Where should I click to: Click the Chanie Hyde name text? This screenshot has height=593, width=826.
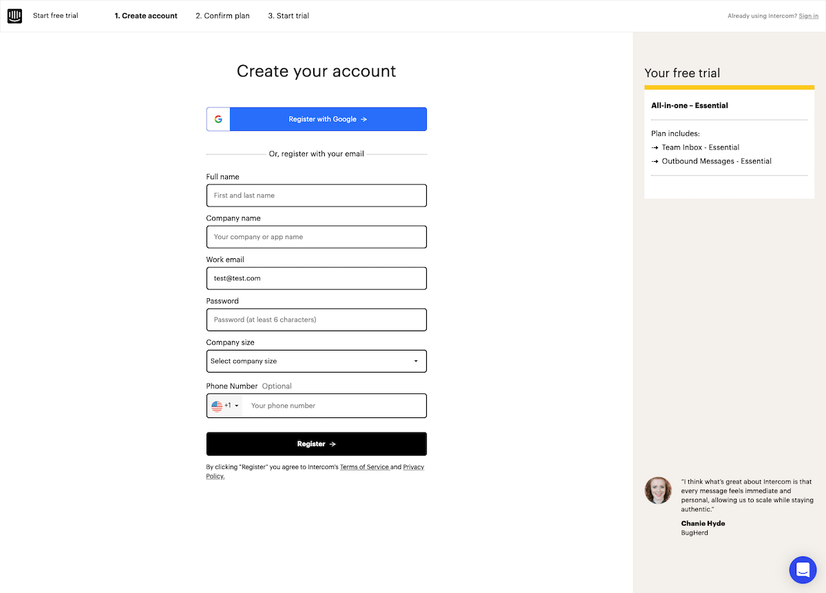coord(703,523)
